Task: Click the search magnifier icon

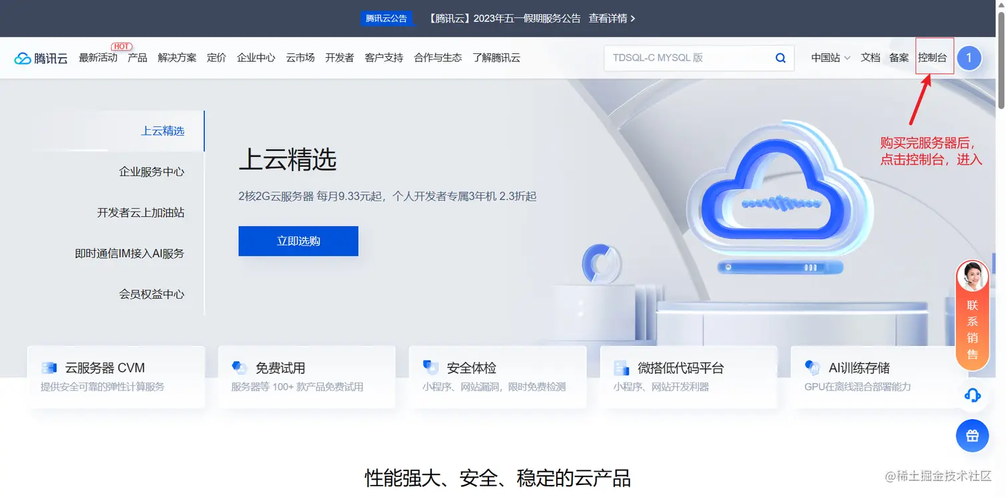Action: (x=780, y=58)
